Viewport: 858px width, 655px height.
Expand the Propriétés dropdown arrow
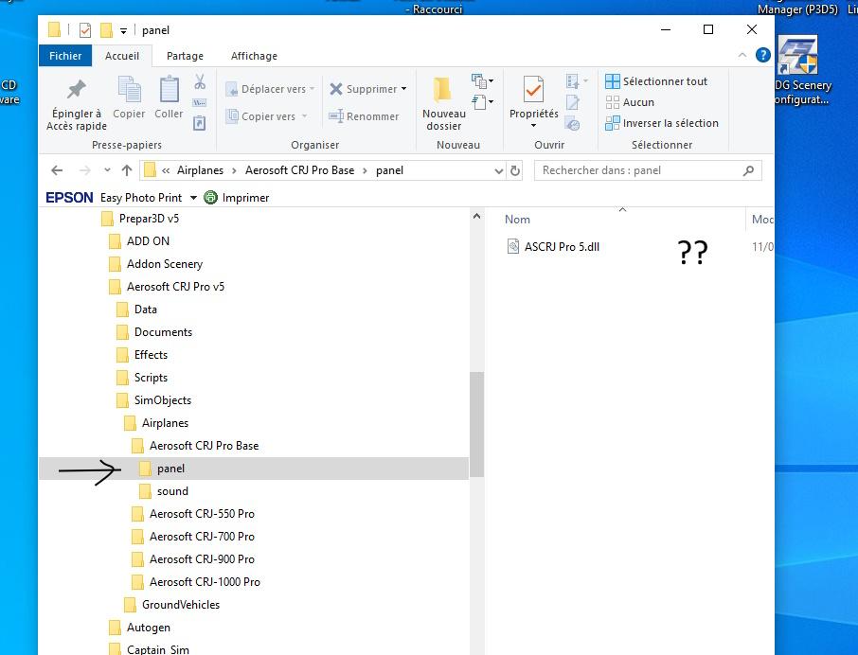tap(533, 126)
